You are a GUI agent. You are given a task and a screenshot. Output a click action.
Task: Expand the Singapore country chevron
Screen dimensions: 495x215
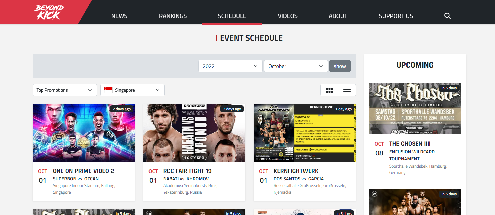(158, 90)
